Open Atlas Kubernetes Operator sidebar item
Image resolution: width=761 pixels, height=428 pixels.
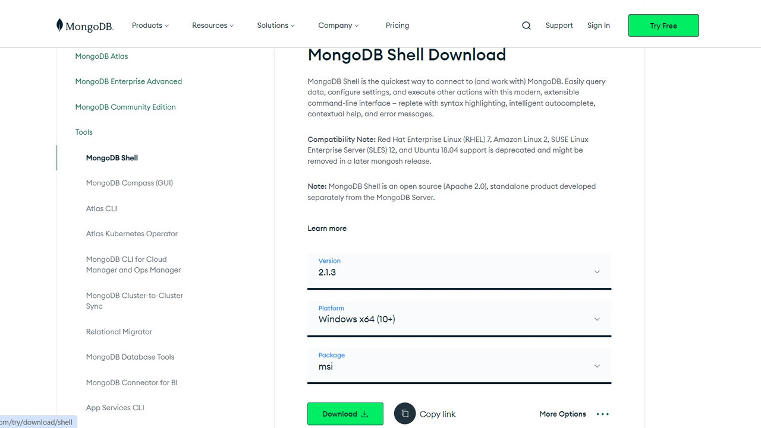132,234
